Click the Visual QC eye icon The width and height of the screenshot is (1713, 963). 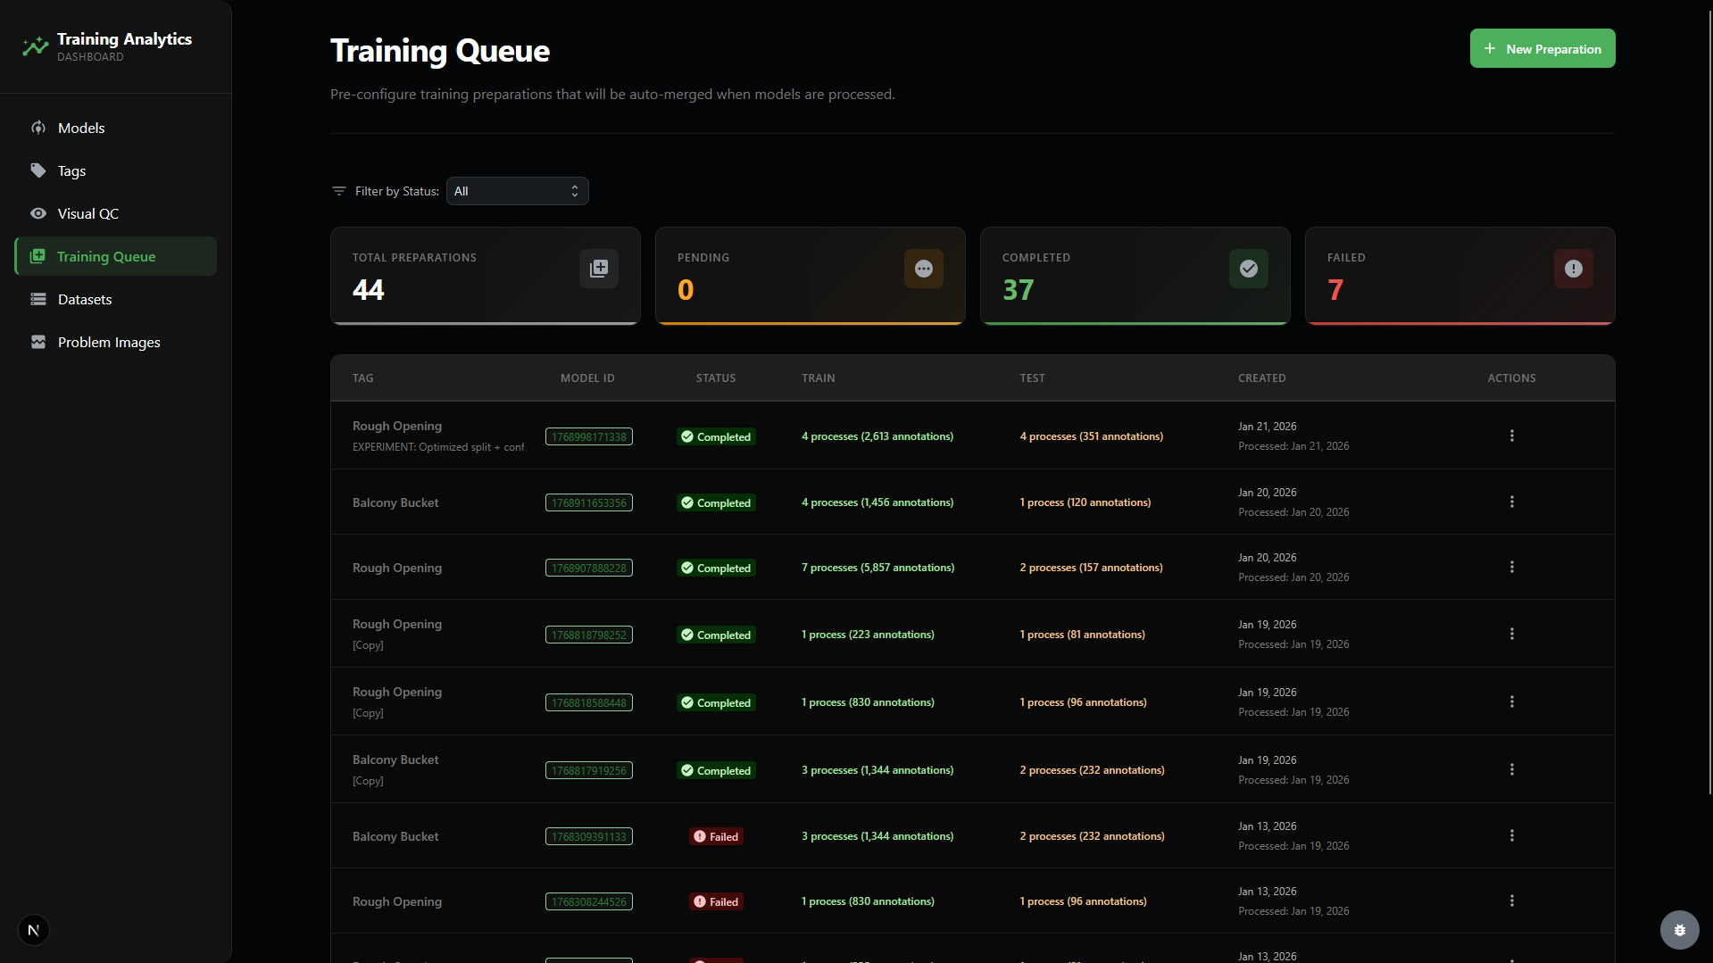click(38, 213)
